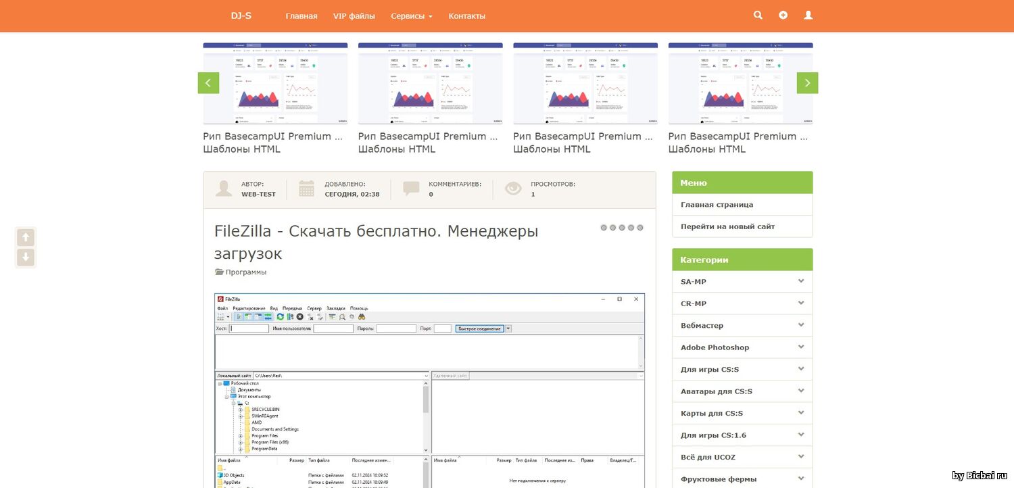Toggle the message log panel in FileZilla

(x=239, y=316)
